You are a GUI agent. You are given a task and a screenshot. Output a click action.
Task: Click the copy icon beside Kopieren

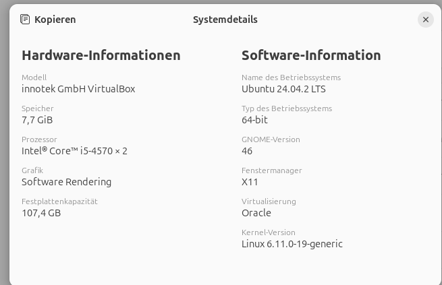26,20
